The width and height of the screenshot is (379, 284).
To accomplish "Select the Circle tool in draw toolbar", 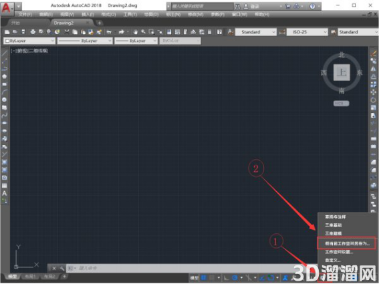I will pyautogui.click(x=5, y=100).
